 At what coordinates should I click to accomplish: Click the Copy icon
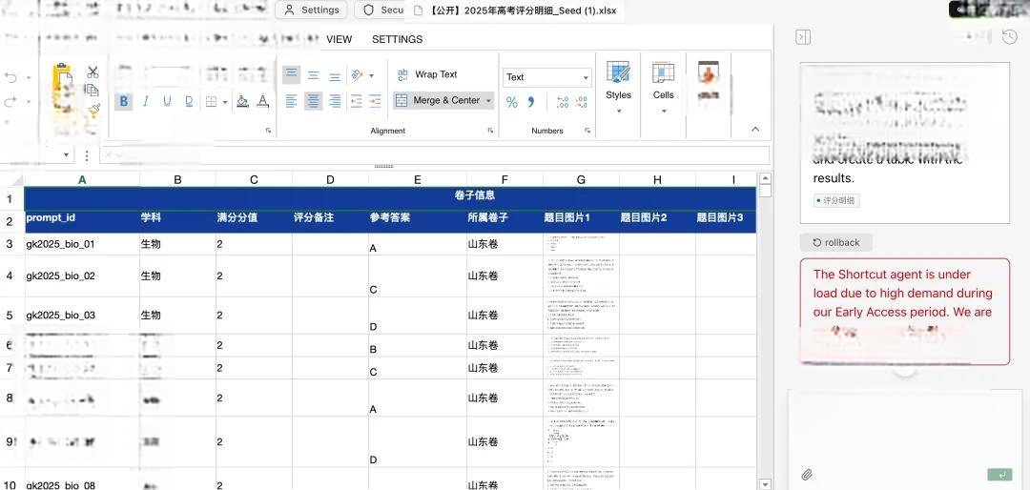(93, 91)
